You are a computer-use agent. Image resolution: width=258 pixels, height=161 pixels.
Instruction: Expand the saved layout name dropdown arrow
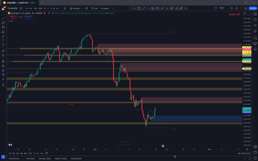pyautogui.click(x=227, y=8)
